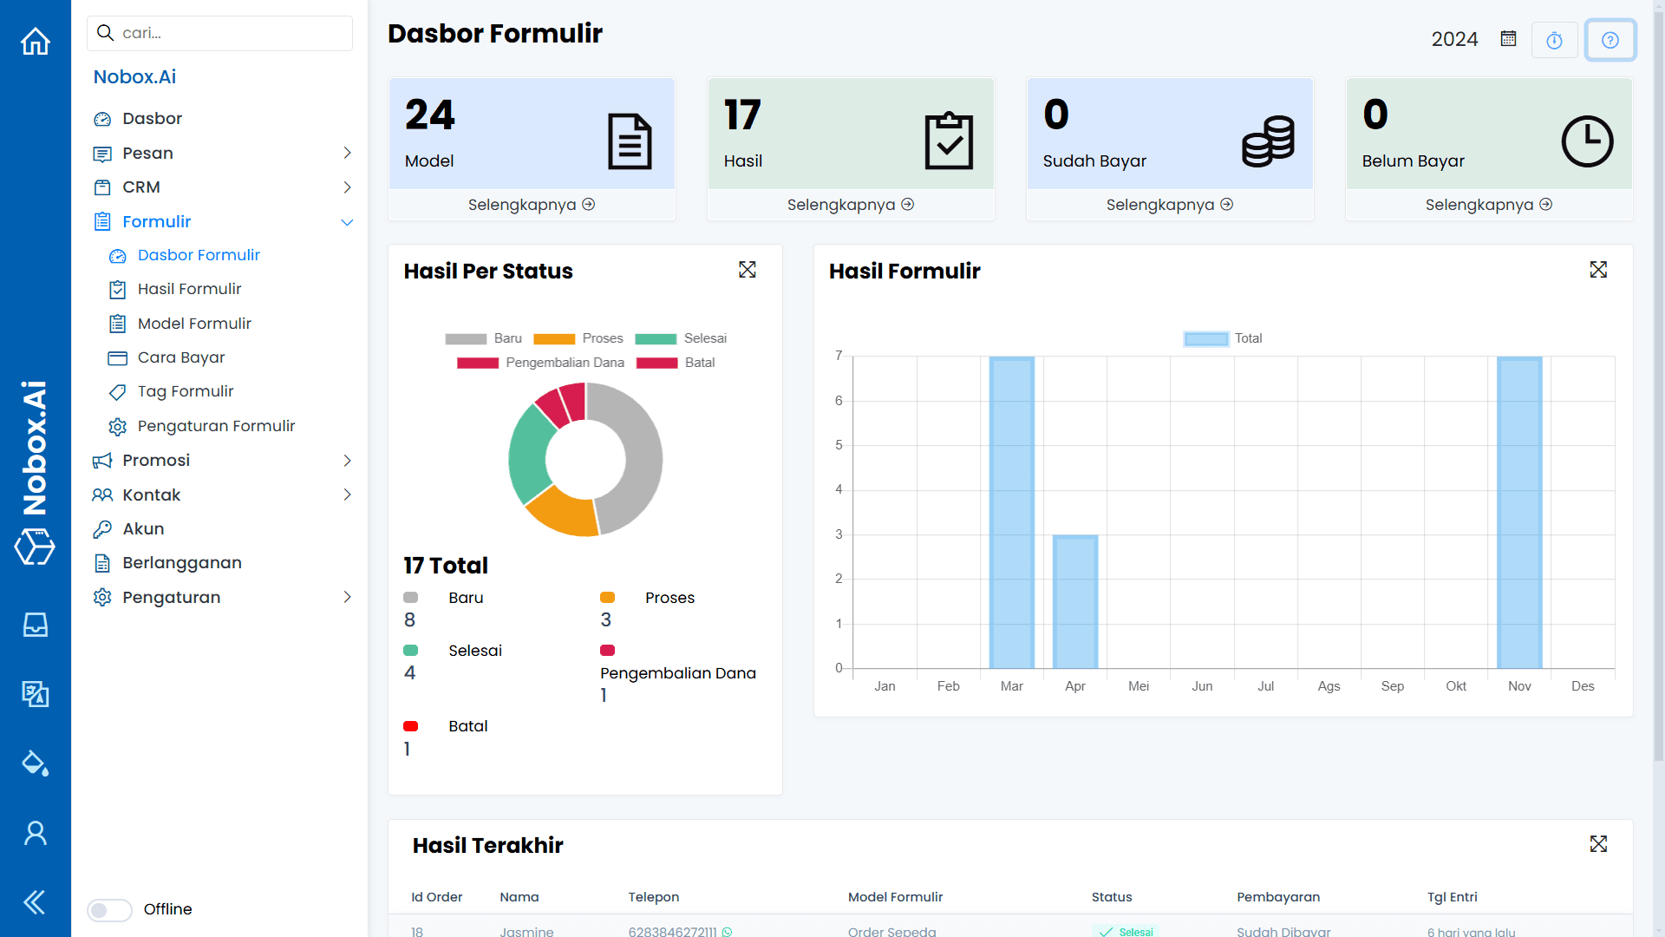Click the translate language icon

tap(36, 694)
